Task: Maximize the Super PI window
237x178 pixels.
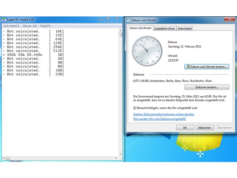Action: (x=108, y=19)
